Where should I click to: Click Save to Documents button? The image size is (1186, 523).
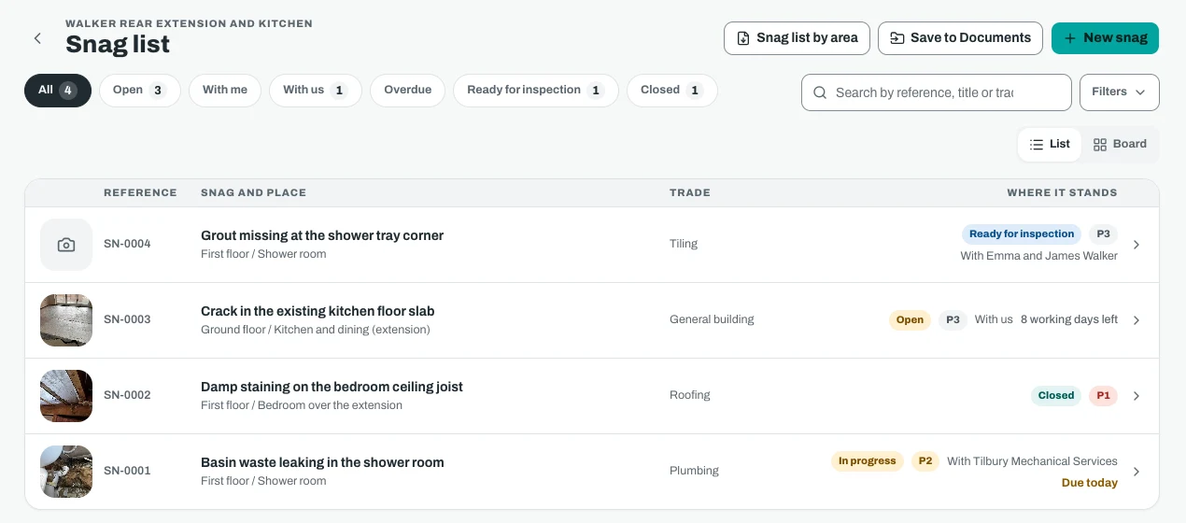[960, 38]
